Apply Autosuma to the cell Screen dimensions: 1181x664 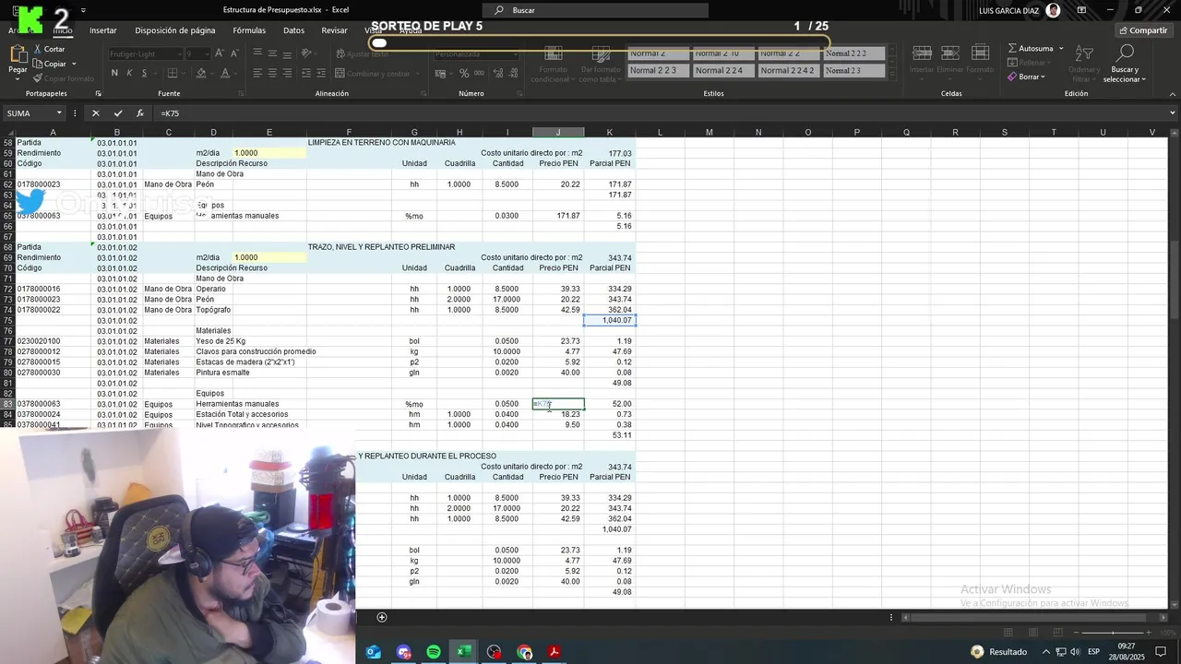point(1031,48)
